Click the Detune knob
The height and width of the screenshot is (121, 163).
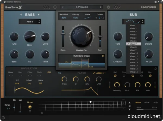point(149,37)
